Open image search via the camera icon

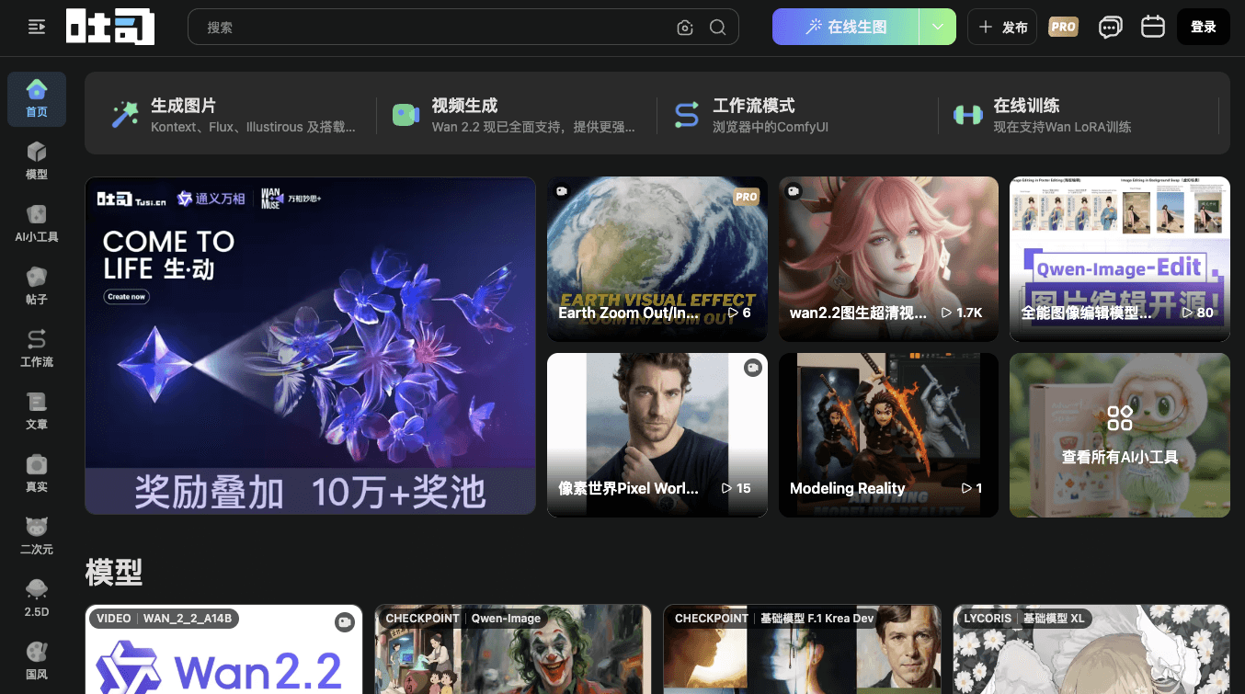pos(685,28)
